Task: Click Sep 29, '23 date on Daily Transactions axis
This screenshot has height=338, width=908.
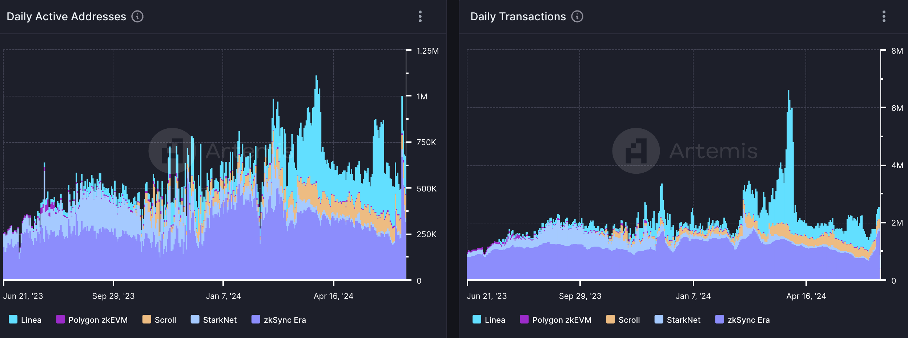Action: click(580, 296)
